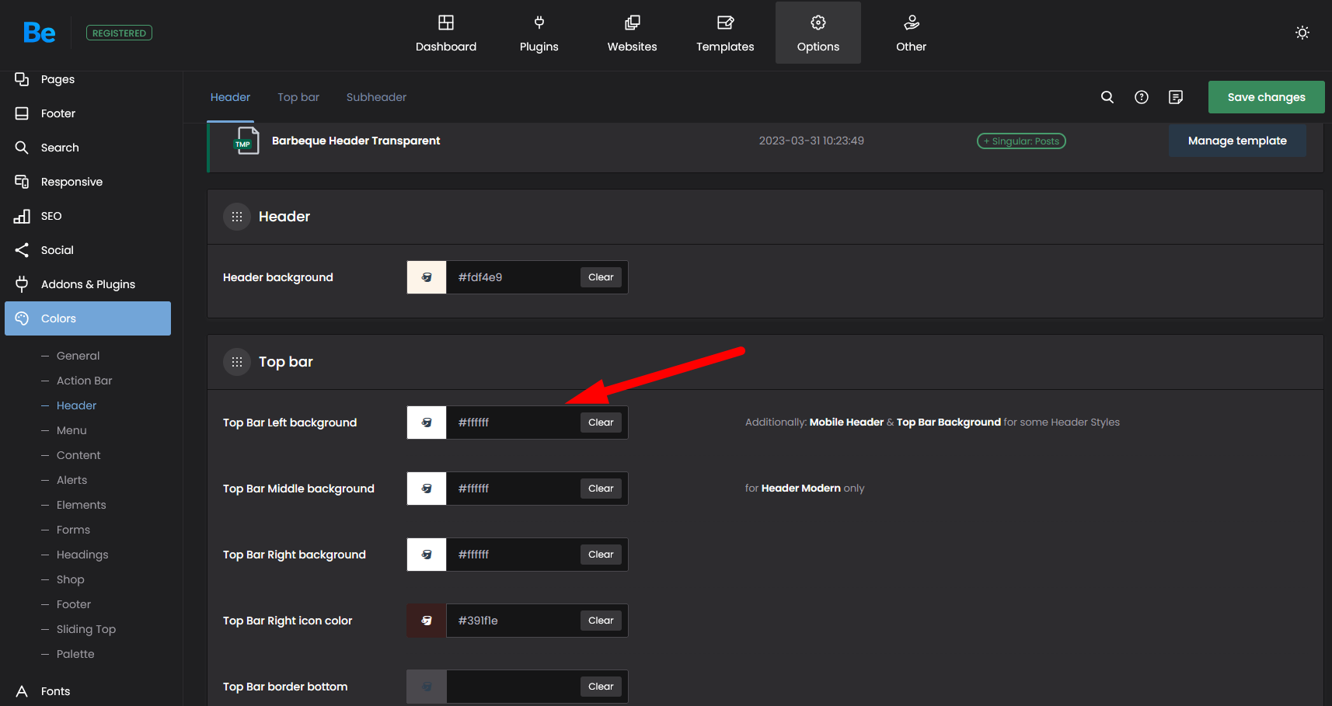The width and height of the screenshot is (1332, 706).
Task: Click the Colors palette sidebar icon
Action: tap(22, 318)
